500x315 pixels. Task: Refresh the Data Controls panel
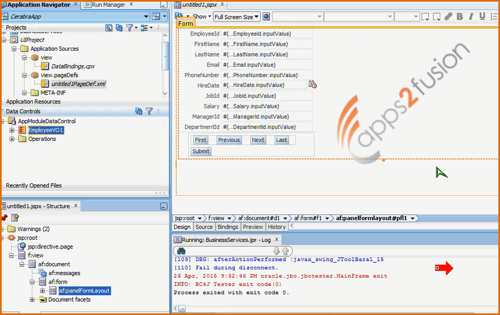139,111
